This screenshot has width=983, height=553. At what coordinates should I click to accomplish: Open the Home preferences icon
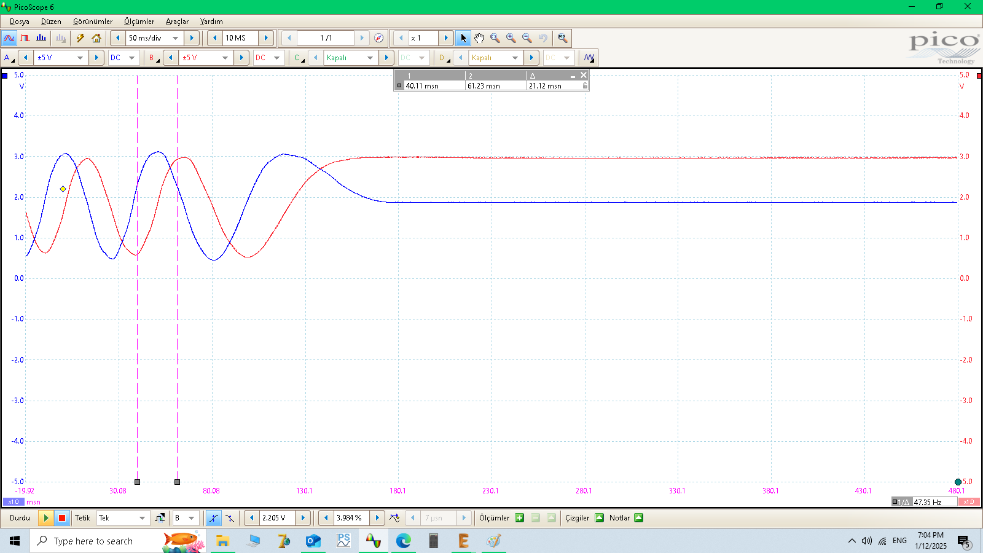click(x=96, y=38)
